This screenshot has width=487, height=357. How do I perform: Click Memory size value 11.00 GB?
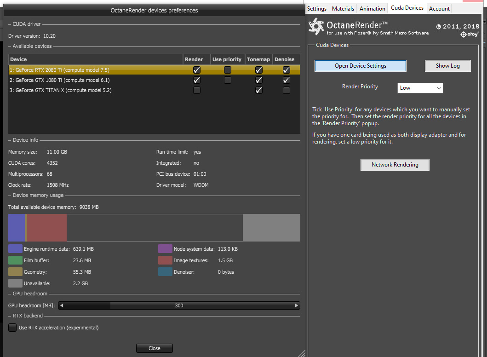click(57, 152)
